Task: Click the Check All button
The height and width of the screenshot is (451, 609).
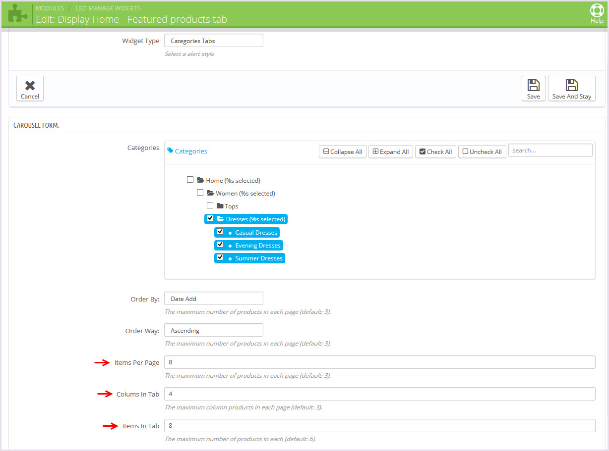Action: (435, 151)
